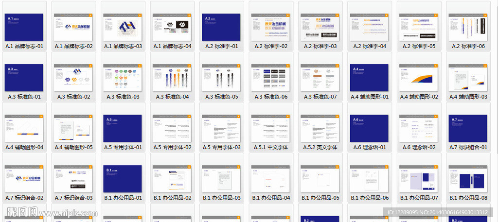Viewport: 498px width, 222px height.
Task: Click thumbnail A.2 标准字-06
Action: pyautogui.click(x=468, y=27)
